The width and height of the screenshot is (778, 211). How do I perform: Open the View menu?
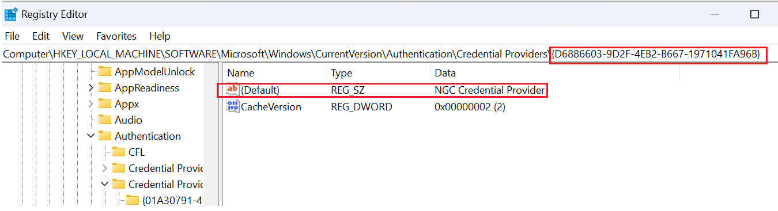point(73,36)
